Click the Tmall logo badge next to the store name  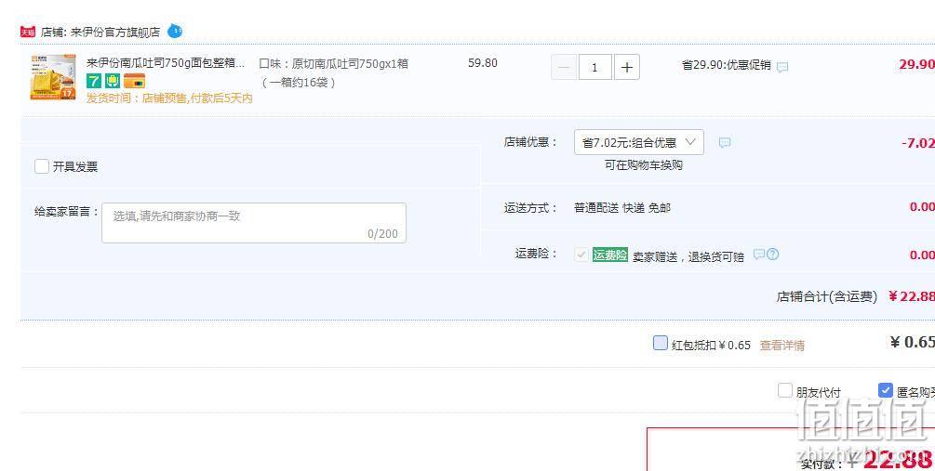[x=27, y=33]
